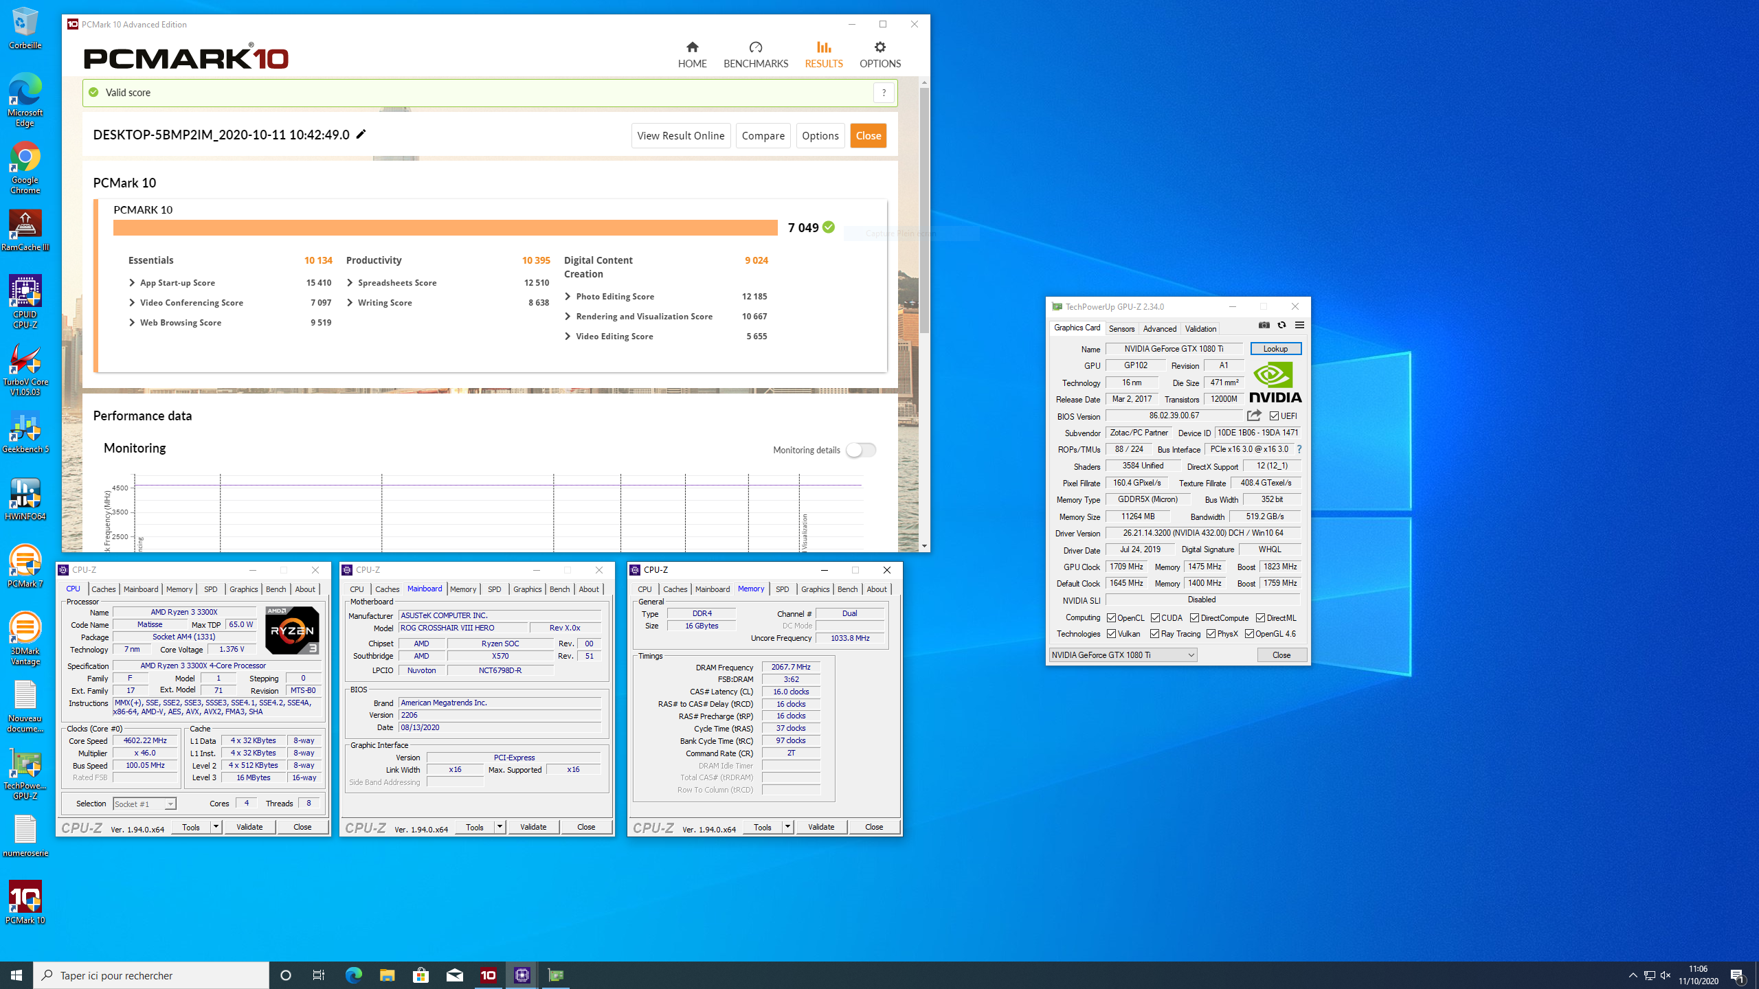Open the Socket #1 selection dropdown in CPU-Z
The width and height of the screenshot is (1759, 989).
click(144, 804)
